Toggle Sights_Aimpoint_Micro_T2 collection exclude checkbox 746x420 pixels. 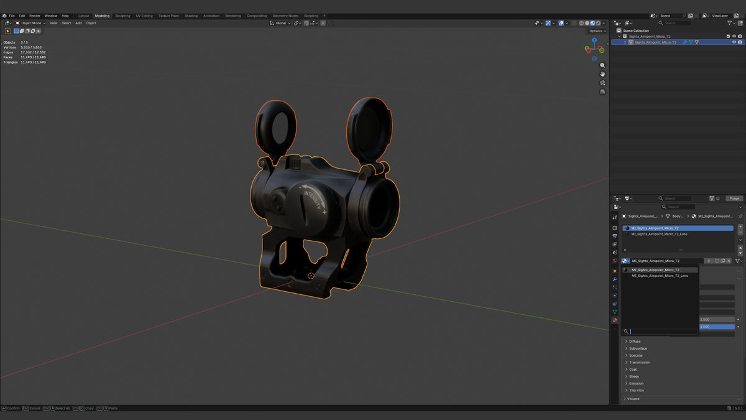[728, 36]
